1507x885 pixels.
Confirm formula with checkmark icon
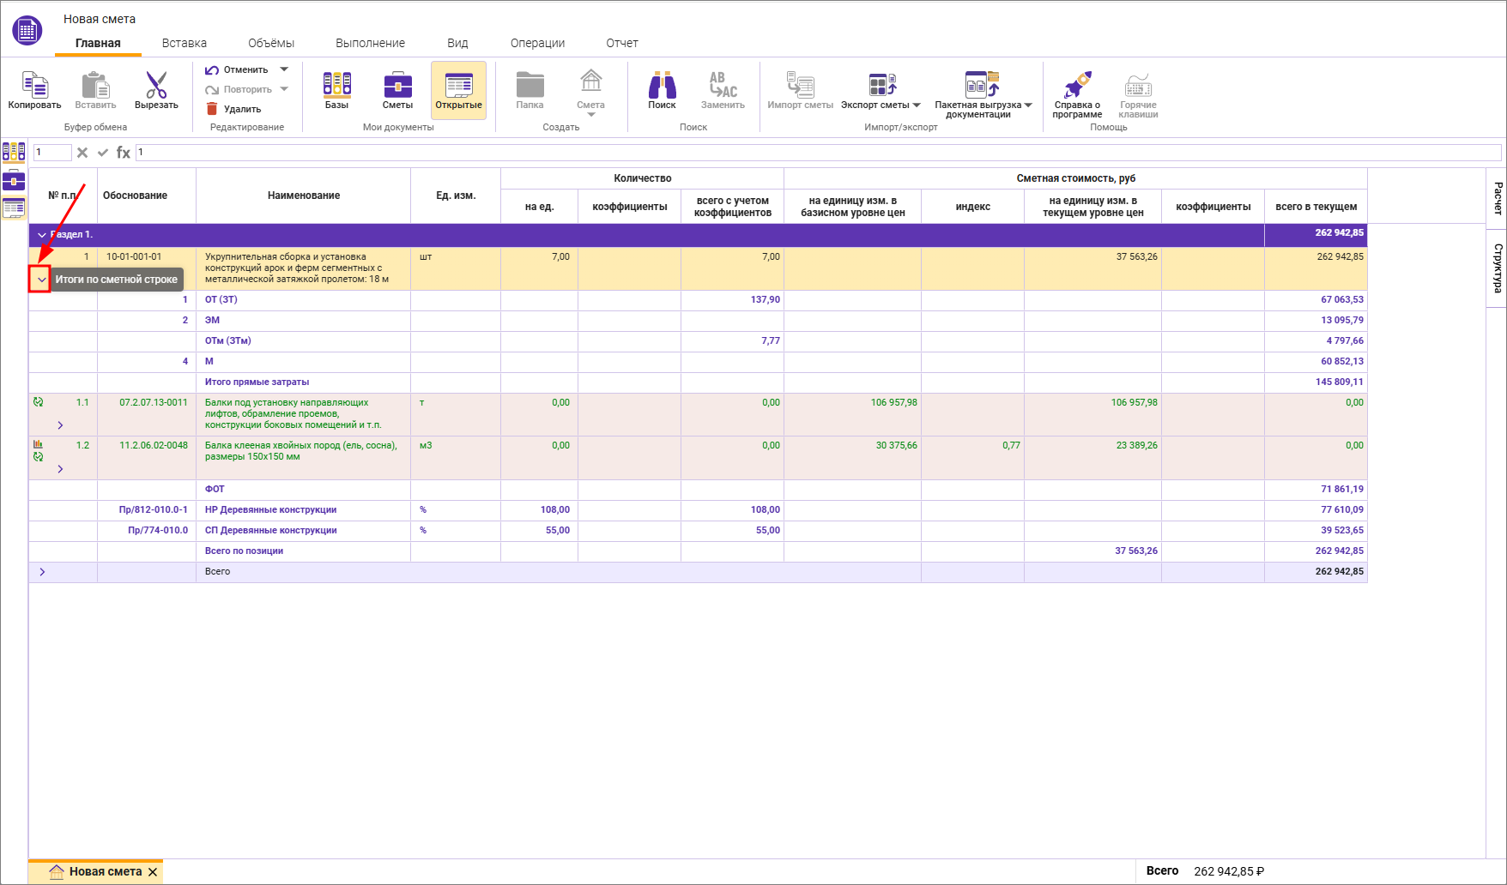tap(103, 153)
